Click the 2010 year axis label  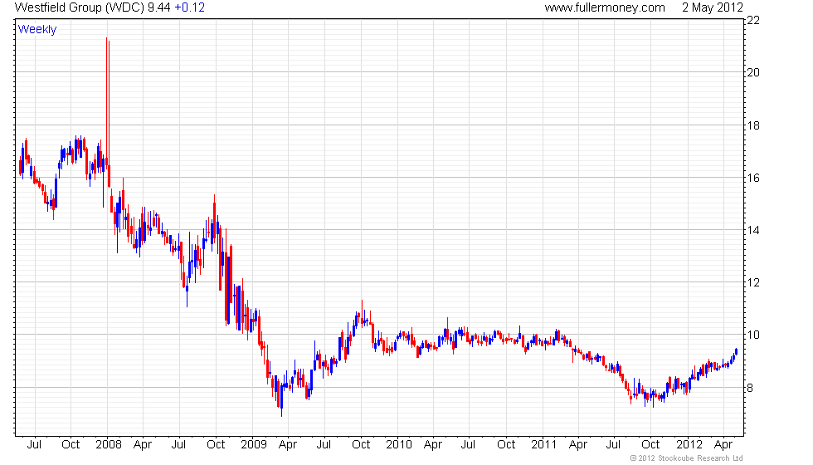tap(399, 445)
